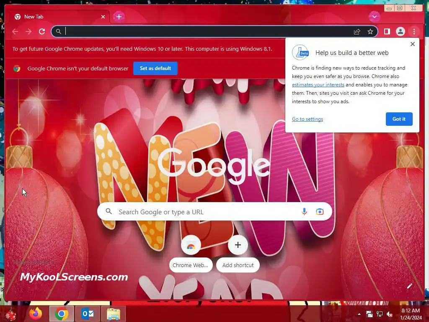Image resolution: width=429 pixels, height=322 pixels.
Task: Set Chrome as default browser
Action: click(155, 68)
